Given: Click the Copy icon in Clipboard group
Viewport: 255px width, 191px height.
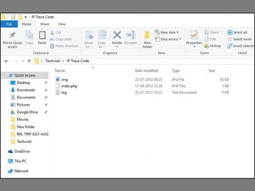Looking at the screenshot, I should 29,35.
